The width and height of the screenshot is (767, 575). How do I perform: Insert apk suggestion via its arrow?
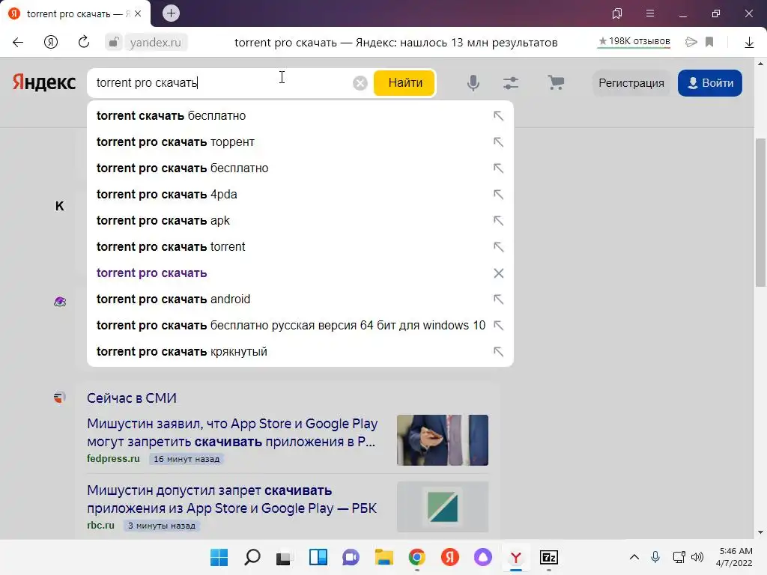[498, 221]
